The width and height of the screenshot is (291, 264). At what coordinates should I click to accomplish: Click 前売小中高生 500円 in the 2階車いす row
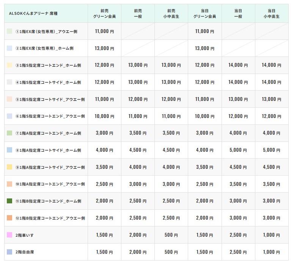(171, 235)
